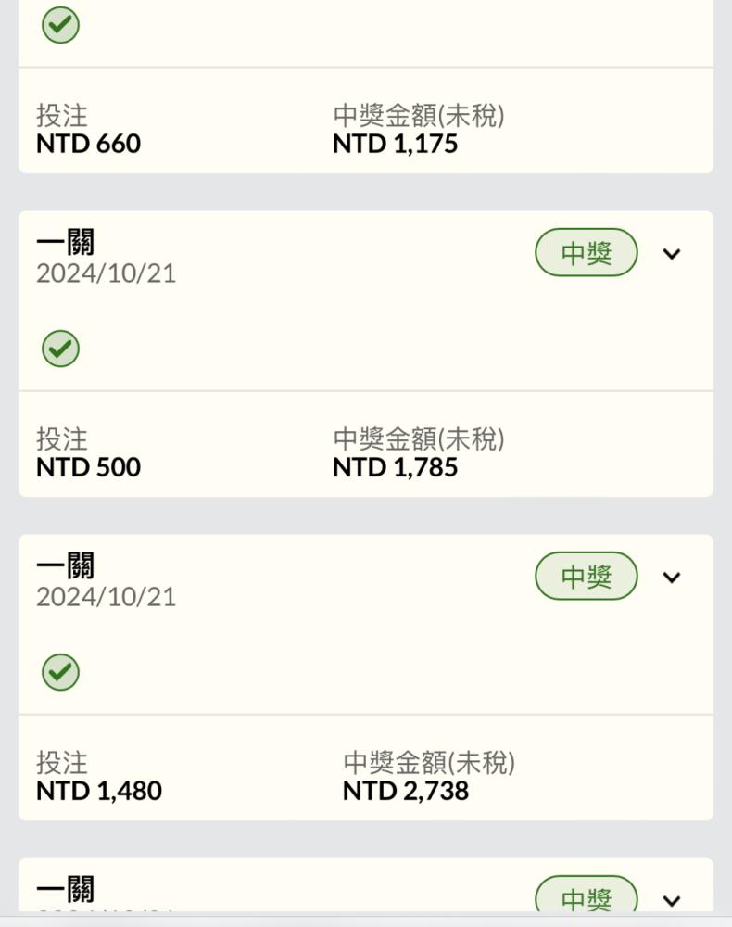Click the 2024/10/21 date on the NTD 500 card

point(107,273)
